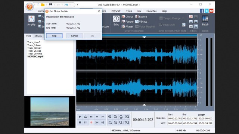Select Track_18.wav in the file list

(x=34, y=48)
